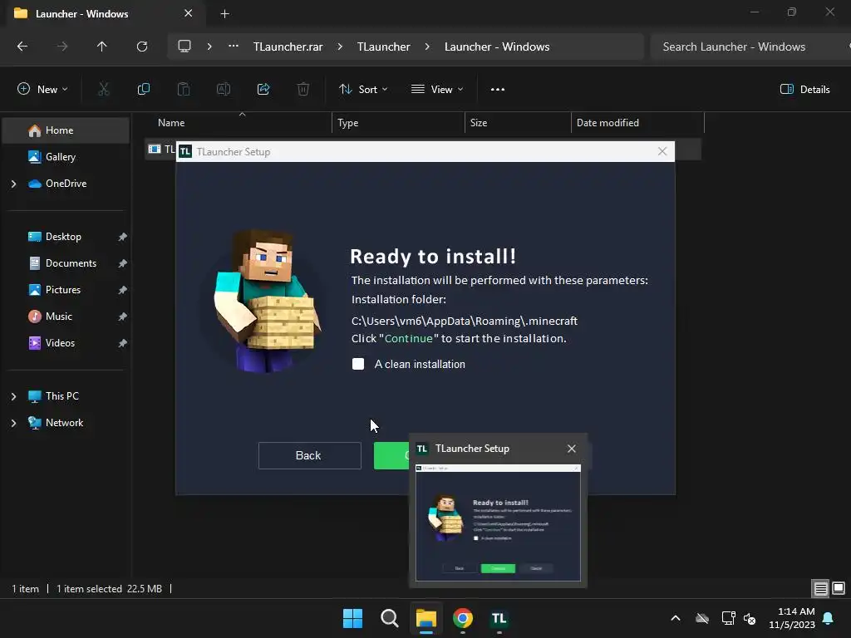Focus the Search Launcher - Windows box
851x638 pixels.
[750, 47]
